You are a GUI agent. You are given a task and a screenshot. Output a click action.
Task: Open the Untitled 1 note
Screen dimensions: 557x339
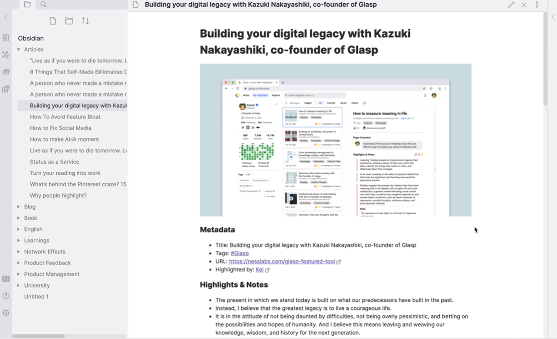click(36, 297)
